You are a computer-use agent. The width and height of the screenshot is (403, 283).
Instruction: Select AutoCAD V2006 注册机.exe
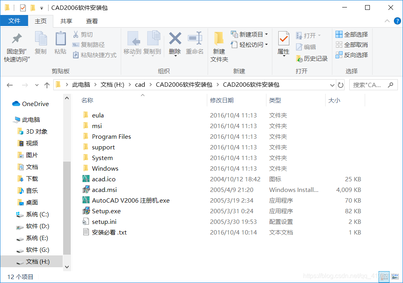131,200
